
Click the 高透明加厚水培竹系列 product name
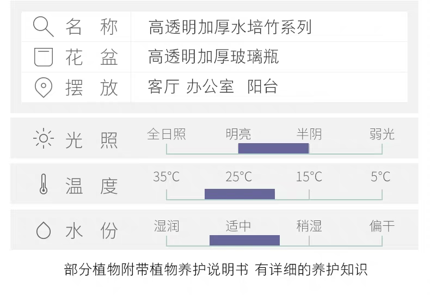tap(230, 27)
